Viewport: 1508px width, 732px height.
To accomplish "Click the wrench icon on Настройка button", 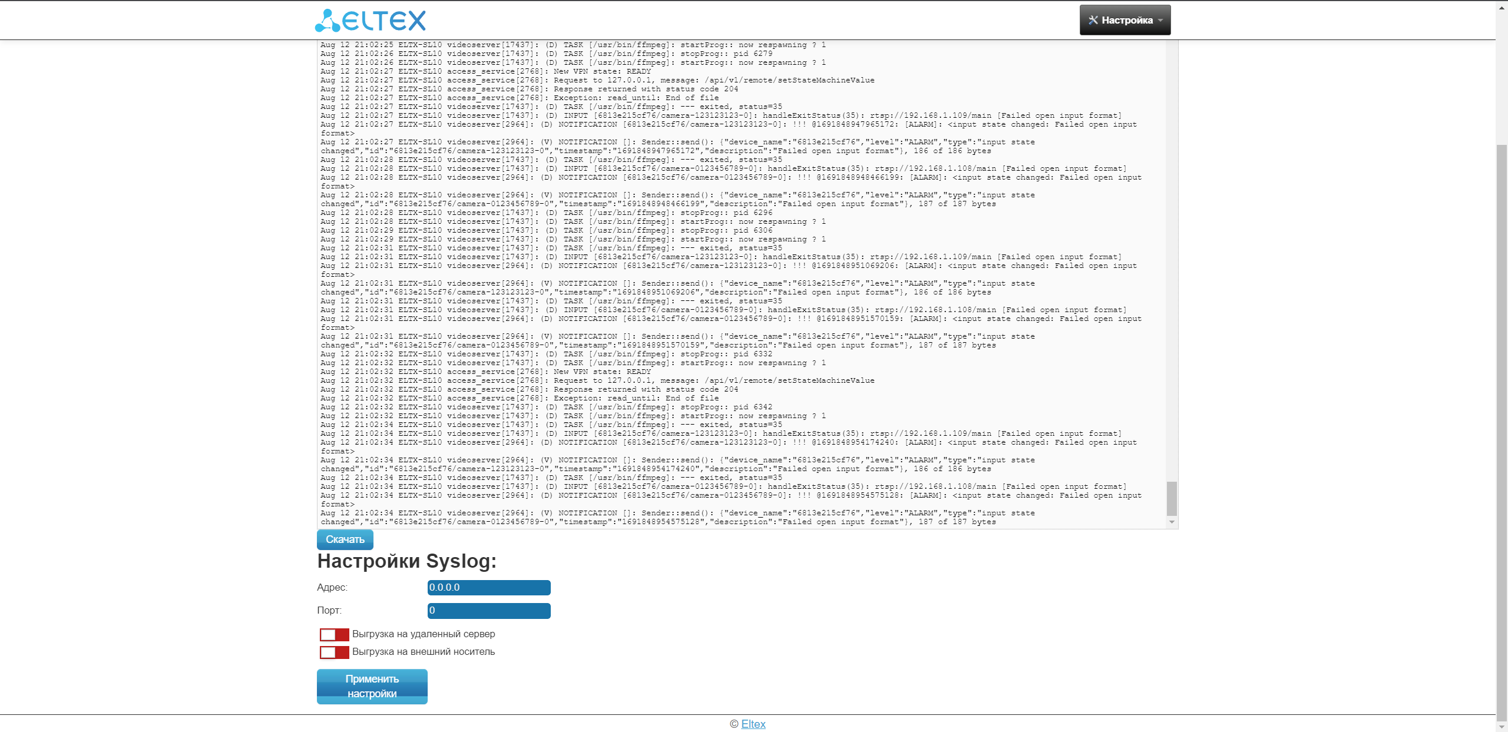I will point(1093,20).
